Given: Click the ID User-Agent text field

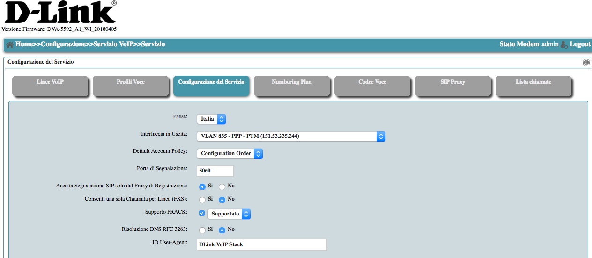Looking at the screenshot, I should pos(261,244).
